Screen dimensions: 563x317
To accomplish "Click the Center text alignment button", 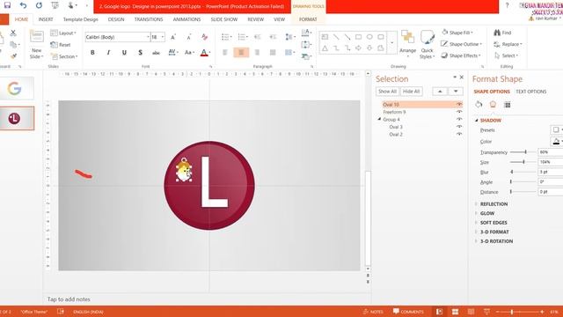I will (241, 53).
